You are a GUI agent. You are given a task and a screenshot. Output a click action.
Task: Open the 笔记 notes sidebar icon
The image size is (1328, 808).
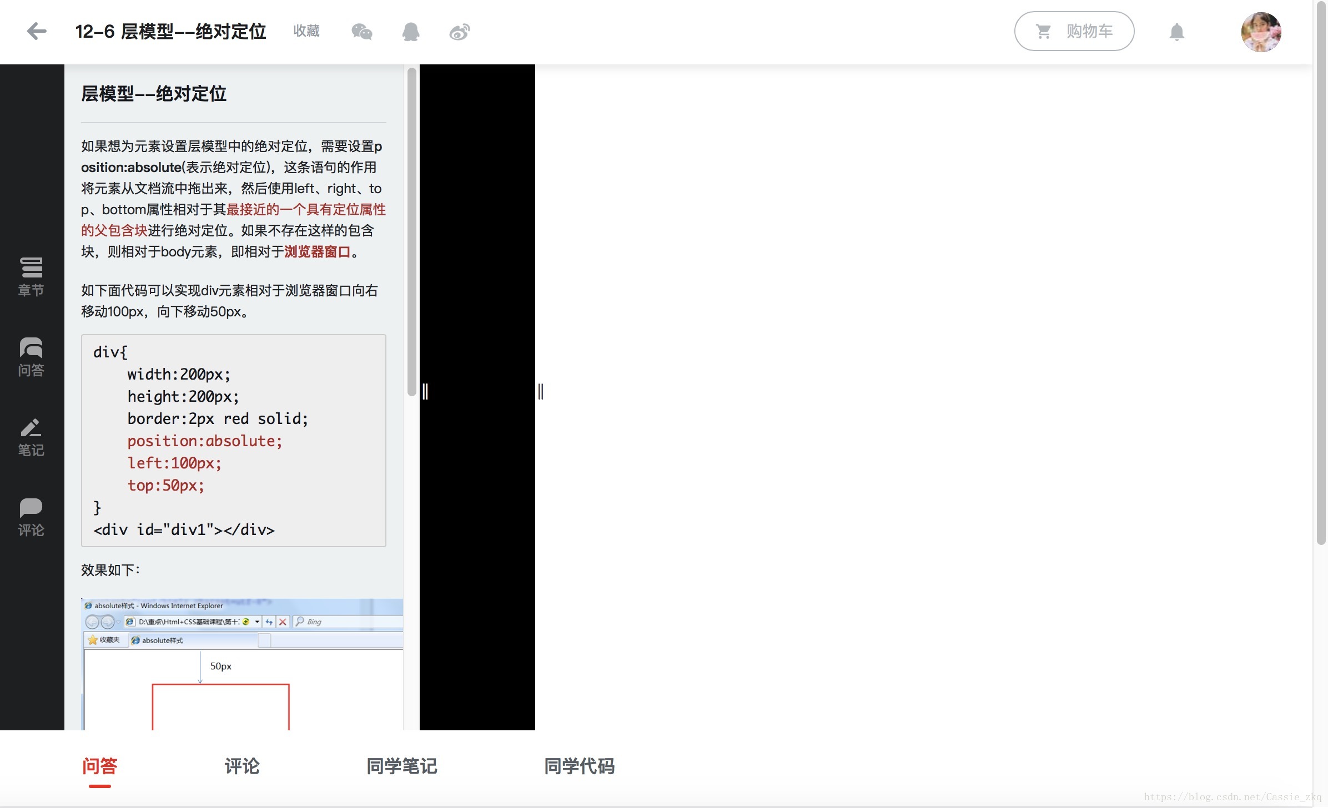(x=31, y=437)
